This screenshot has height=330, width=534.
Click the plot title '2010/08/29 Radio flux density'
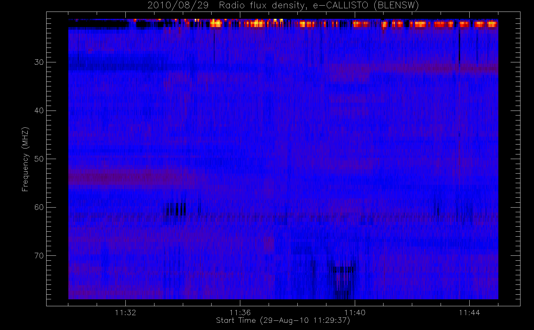tap(283, 6)
